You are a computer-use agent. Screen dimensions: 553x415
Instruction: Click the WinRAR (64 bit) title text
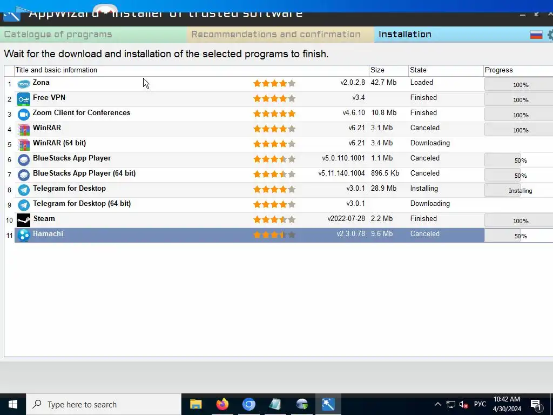coord(59,143)
